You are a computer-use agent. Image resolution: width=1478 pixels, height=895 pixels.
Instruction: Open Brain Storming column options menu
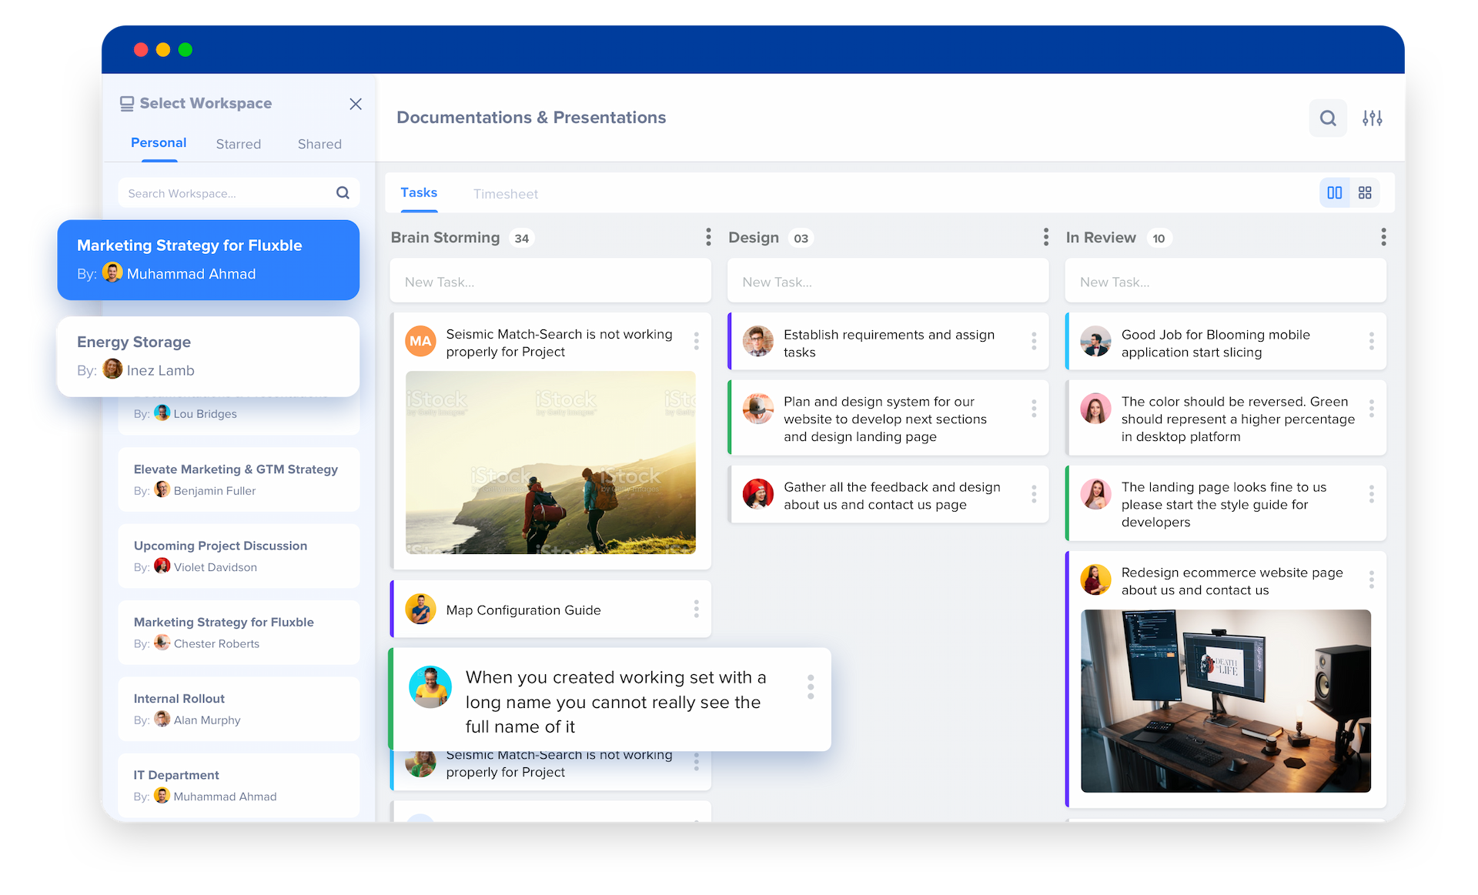[708, 237]
